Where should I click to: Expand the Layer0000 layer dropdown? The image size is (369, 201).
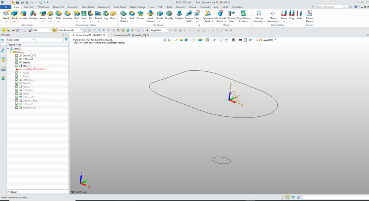pos(269,40)
